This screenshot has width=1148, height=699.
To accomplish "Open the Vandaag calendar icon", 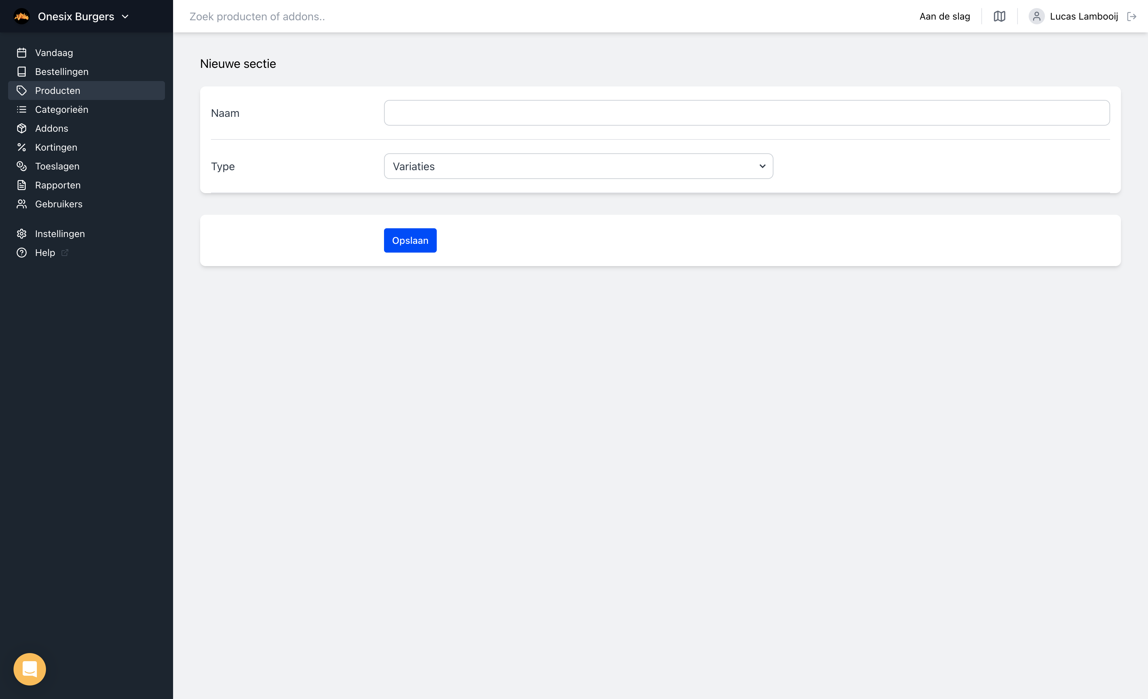I will click(21, 53).
